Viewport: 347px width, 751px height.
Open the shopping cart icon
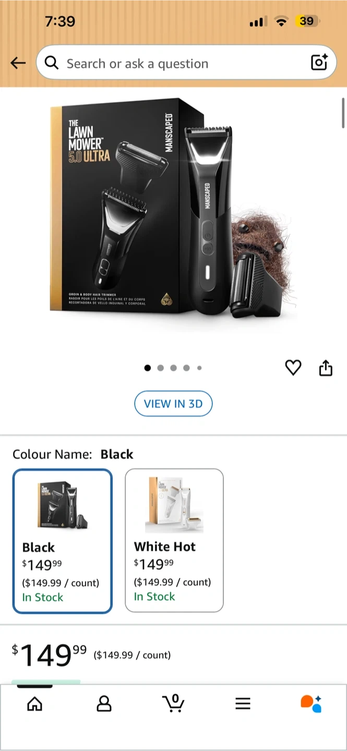point(173,703)
